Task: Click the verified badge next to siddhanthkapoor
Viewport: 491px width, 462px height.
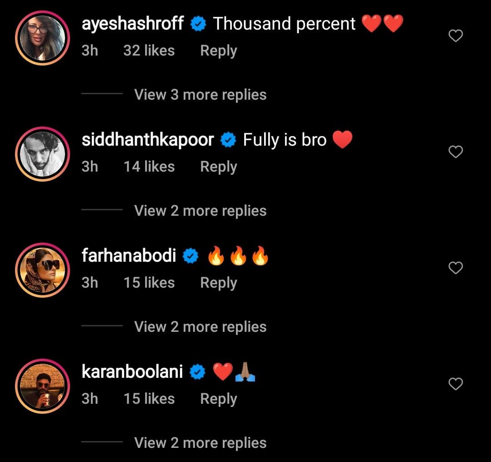Action: [228, 139]
